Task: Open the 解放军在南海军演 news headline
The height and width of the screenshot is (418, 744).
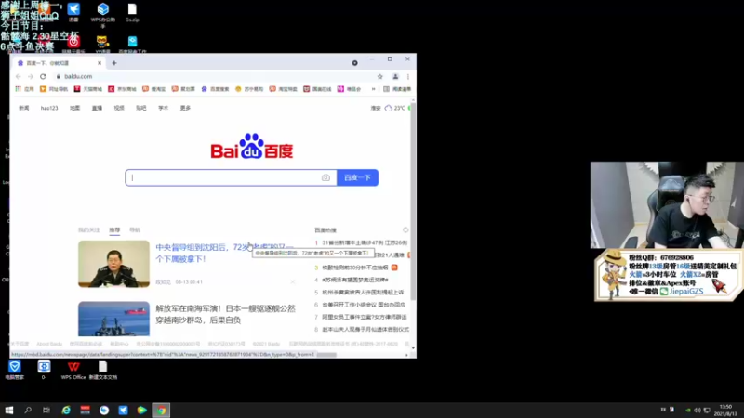Action: (x=225, y=314)
